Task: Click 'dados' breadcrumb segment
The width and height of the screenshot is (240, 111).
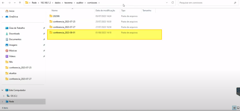Action: [x=58, y=3]
